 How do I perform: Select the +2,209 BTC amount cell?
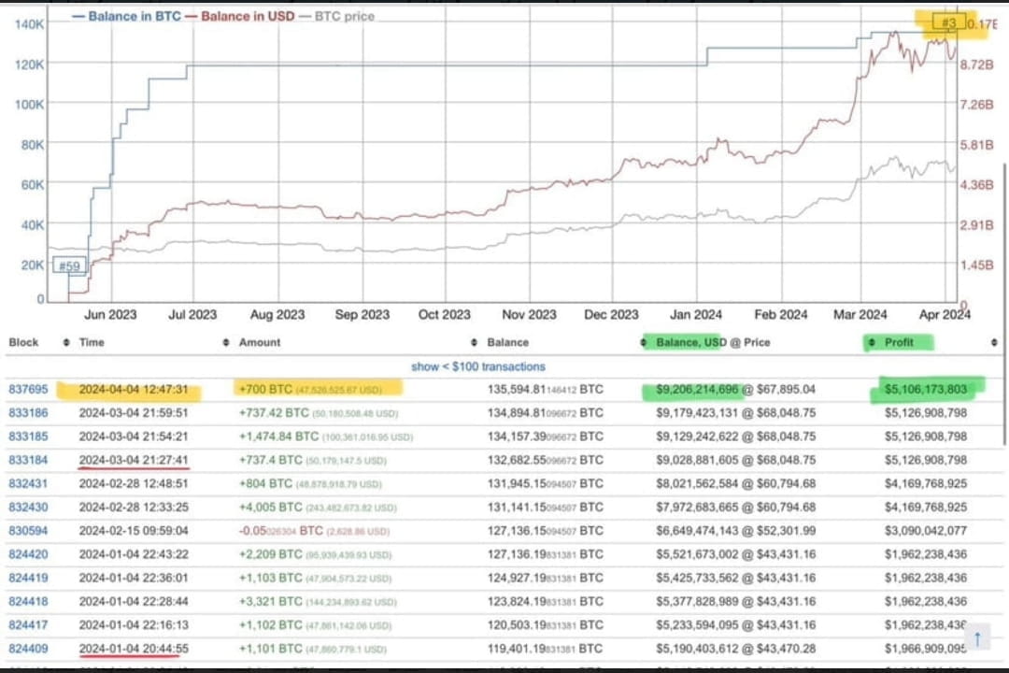[x=316, y=554]
